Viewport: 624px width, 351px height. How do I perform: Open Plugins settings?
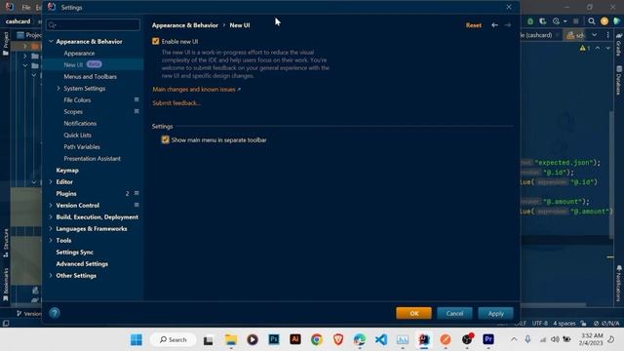point(66,193)
